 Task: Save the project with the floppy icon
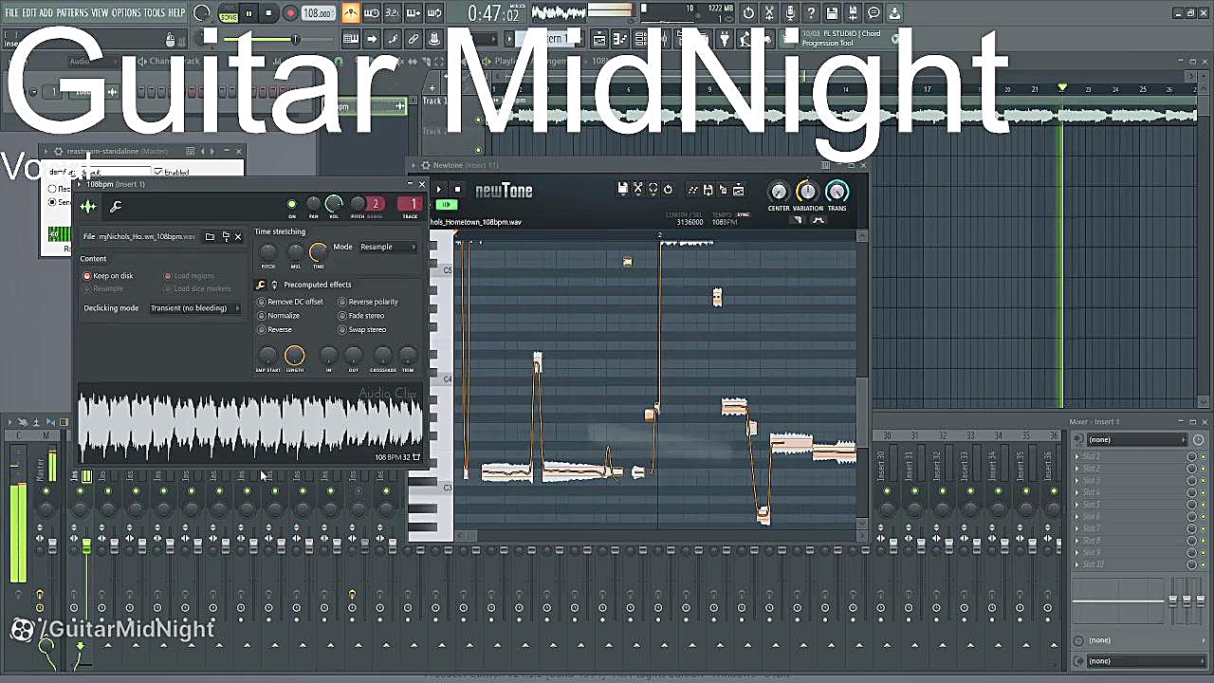(832, 13)
